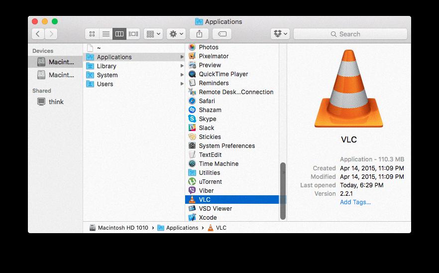Click VLC in the path bar
Image resolution: width=439 pixels, height=273 pixels.
(x=217, y=228)
